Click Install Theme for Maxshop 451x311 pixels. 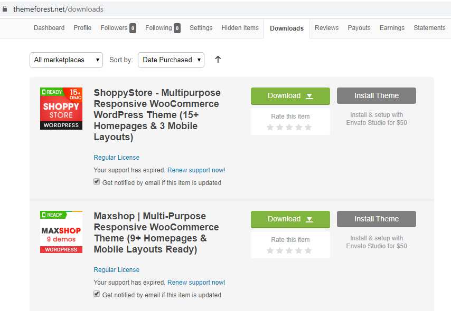[377, 219]
